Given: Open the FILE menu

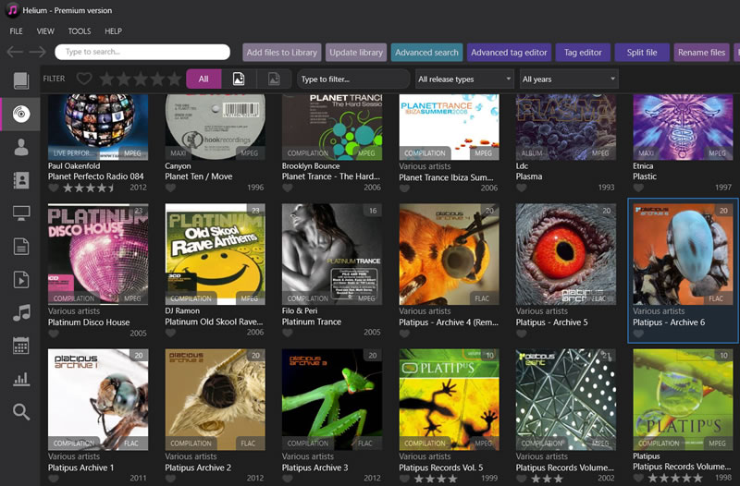Looking at the screenshot, I should 16,31.
